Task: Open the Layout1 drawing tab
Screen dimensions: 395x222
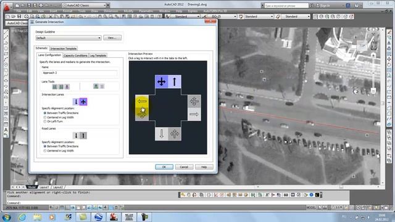Action: (x=44, y=187)
